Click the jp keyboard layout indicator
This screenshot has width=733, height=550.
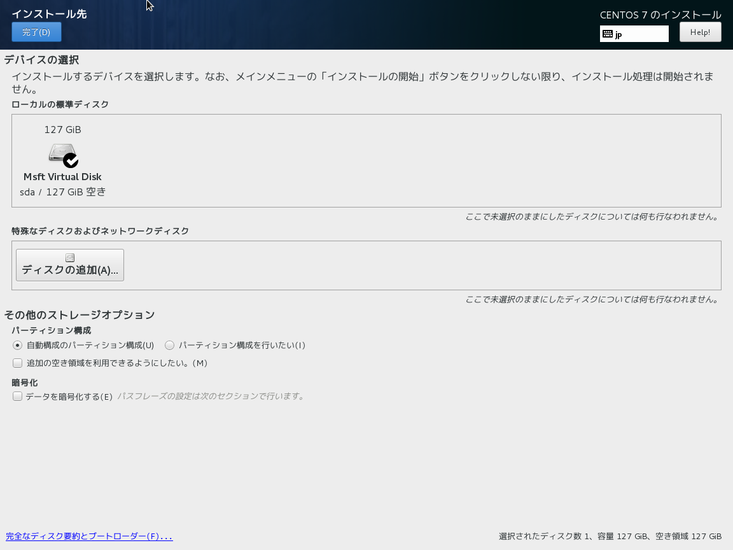tap(634, 34)
